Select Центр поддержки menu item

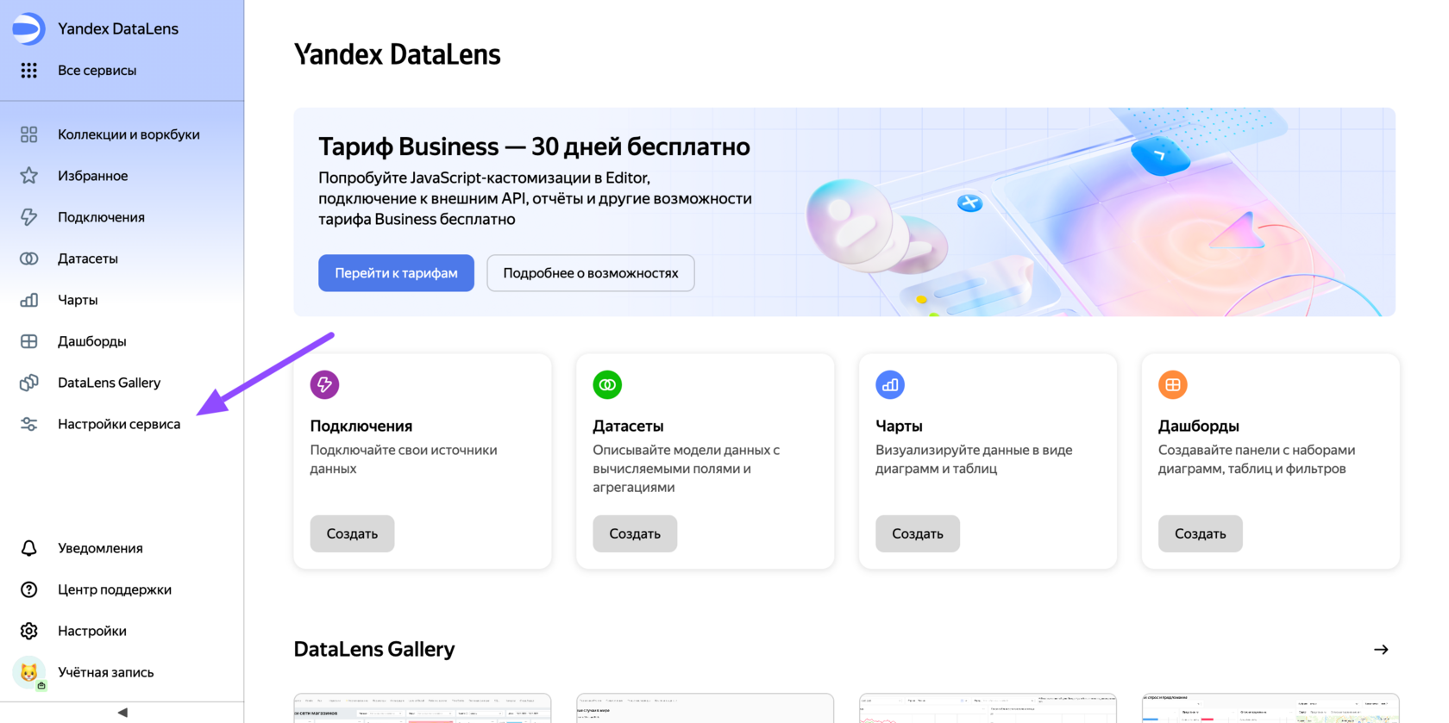pos(115,589)
